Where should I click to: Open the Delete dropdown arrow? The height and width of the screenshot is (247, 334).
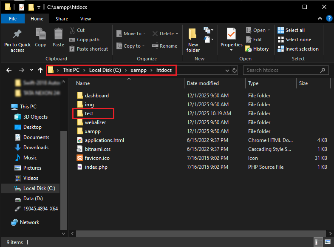pyautogui.click(x=177, y=34)
